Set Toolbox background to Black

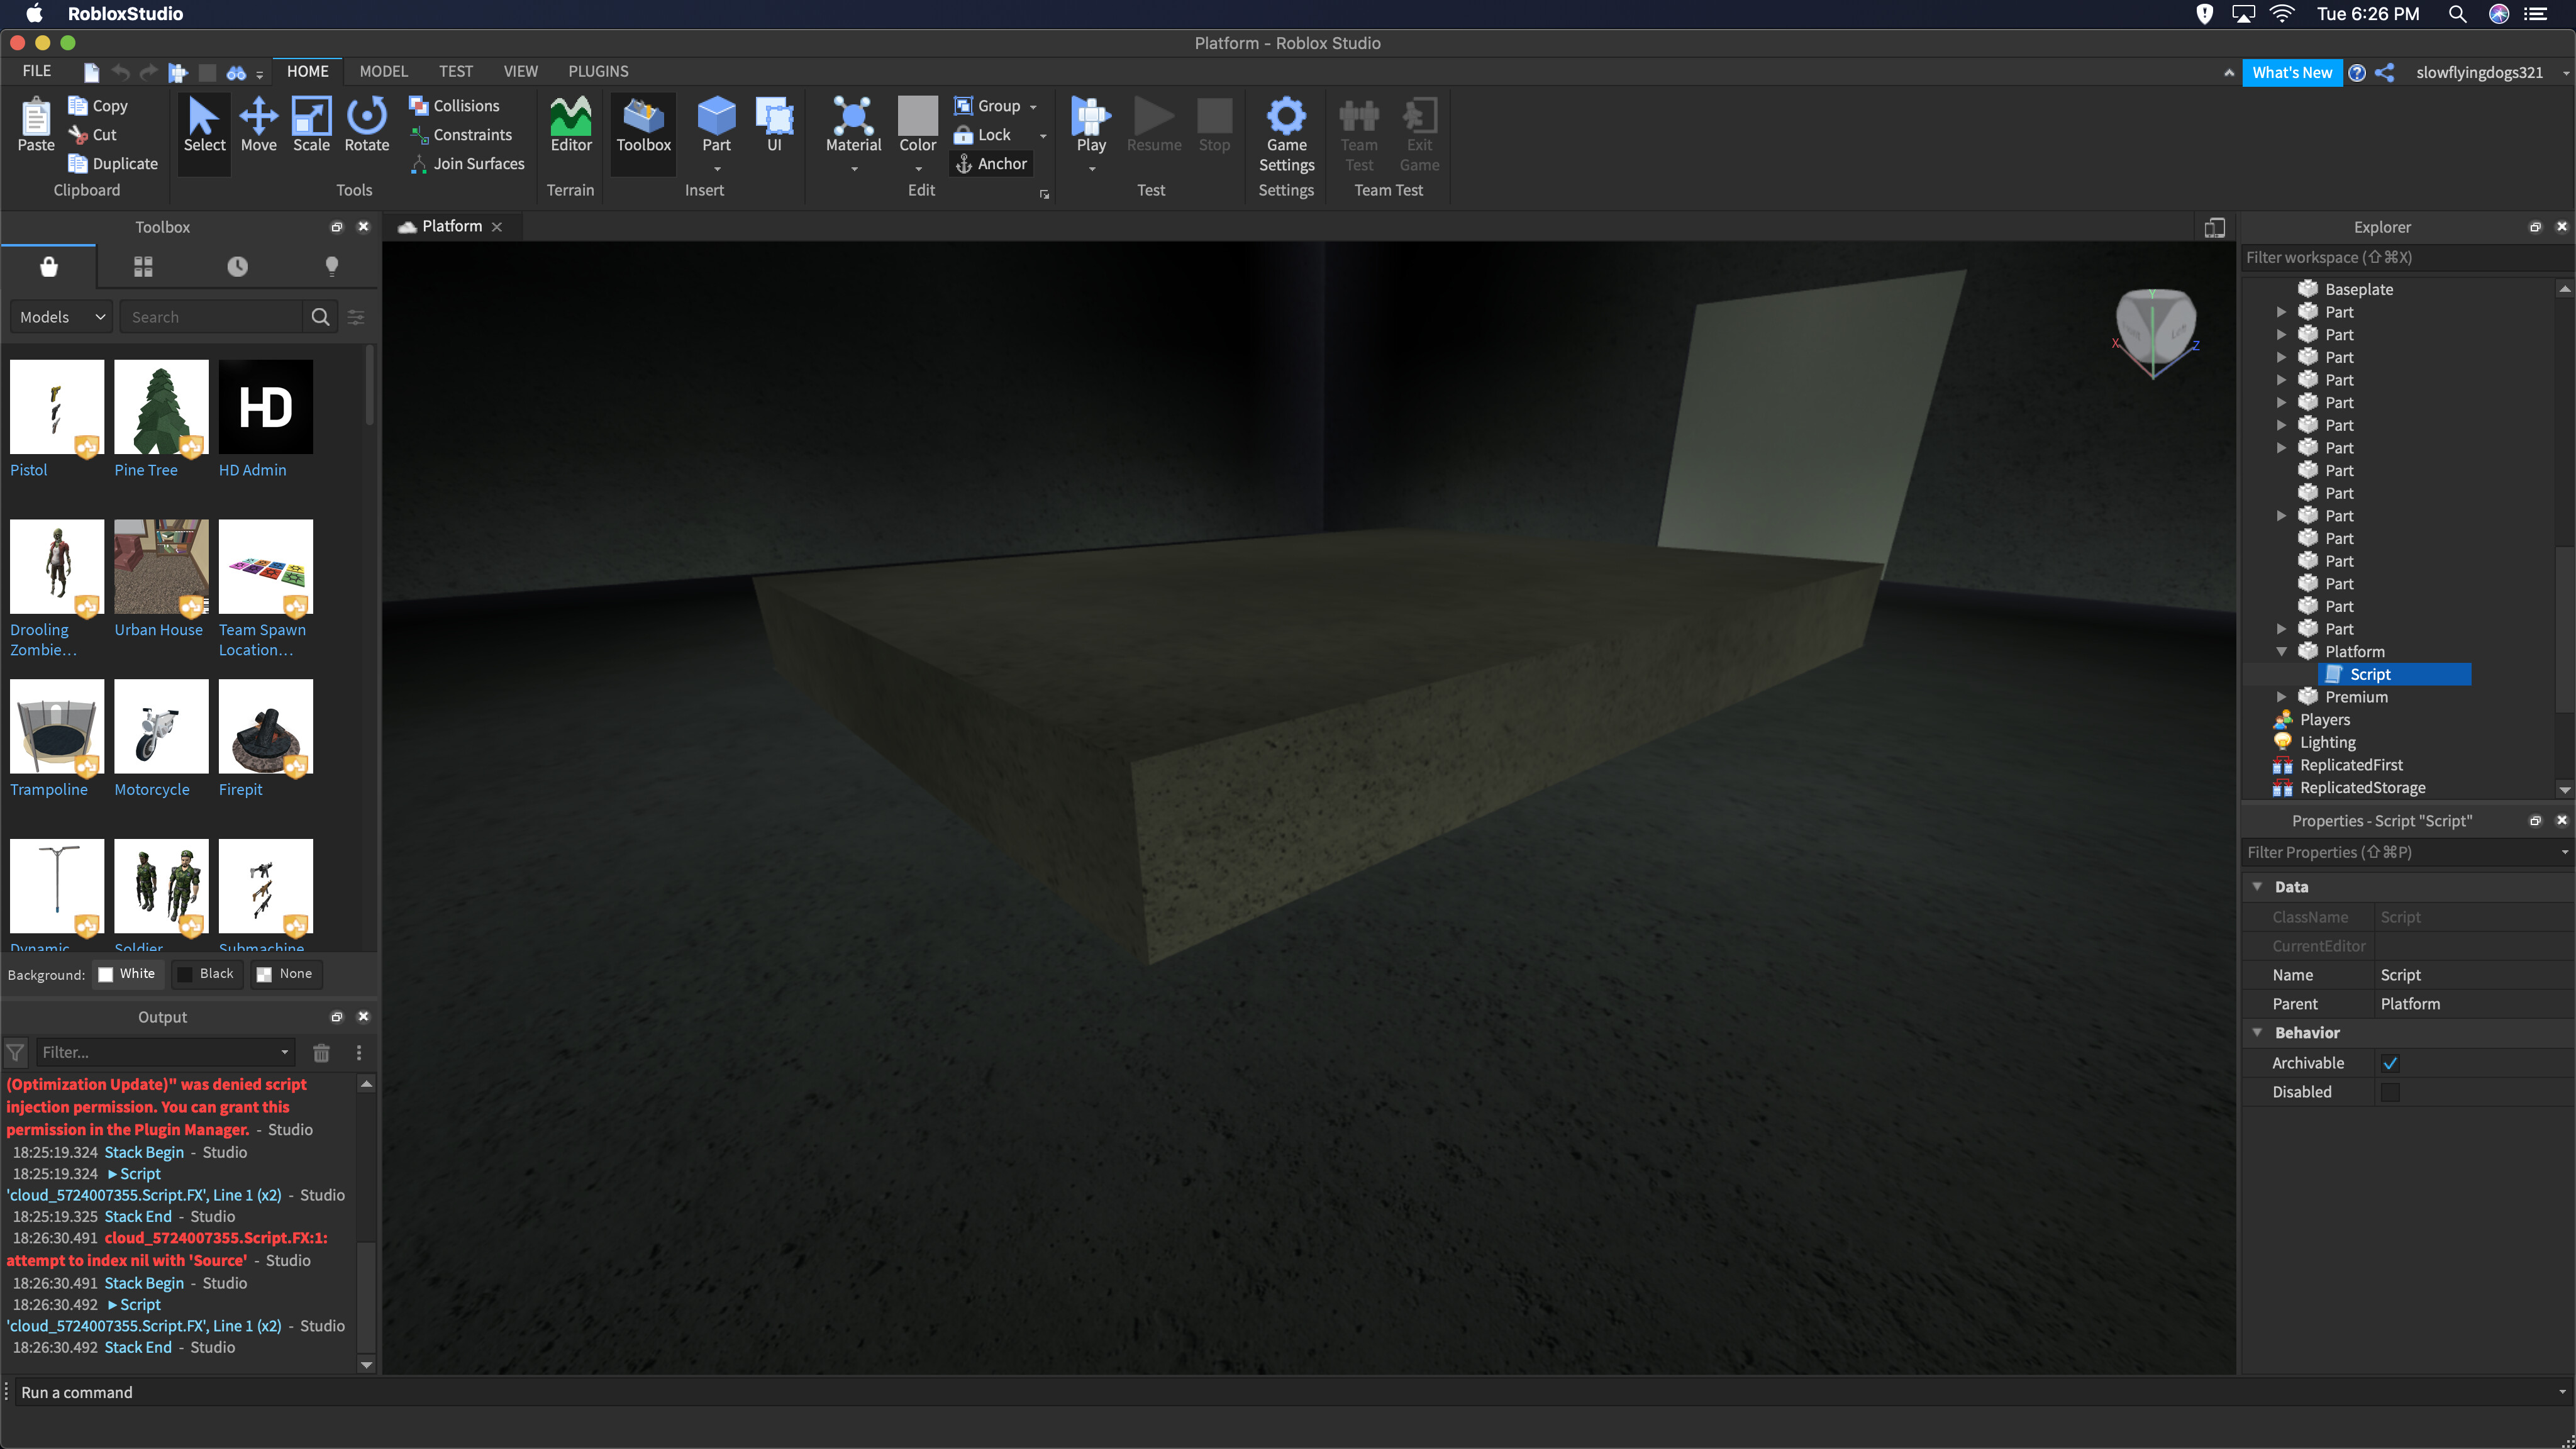tap(206, 974)
